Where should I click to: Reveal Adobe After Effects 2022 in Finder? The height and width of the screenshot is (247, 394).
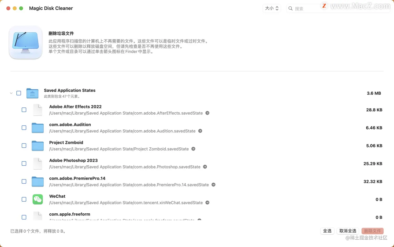(x=207, y=113)
